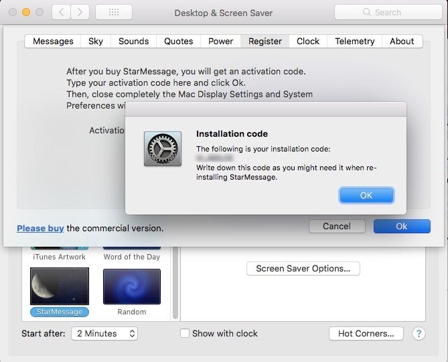Image resolution: width=448 pixels, height=362 pixels.
Task: Open the About tab
Action: (x=402, y=41)
